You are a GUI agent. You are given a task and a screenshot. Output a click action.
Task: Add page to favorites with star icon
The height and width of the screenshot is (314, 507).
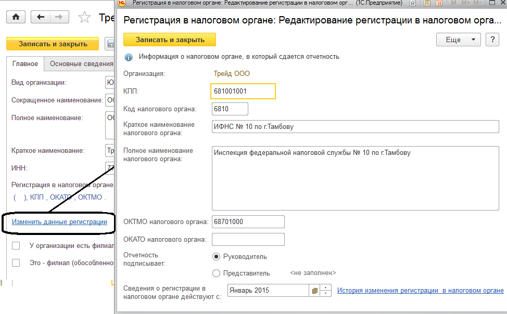(84, 18)
